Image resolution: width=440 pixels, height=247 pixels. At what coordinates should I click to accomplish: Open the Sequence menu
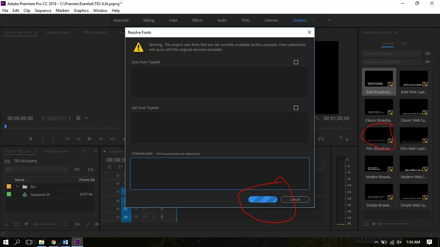click(43, 11)
